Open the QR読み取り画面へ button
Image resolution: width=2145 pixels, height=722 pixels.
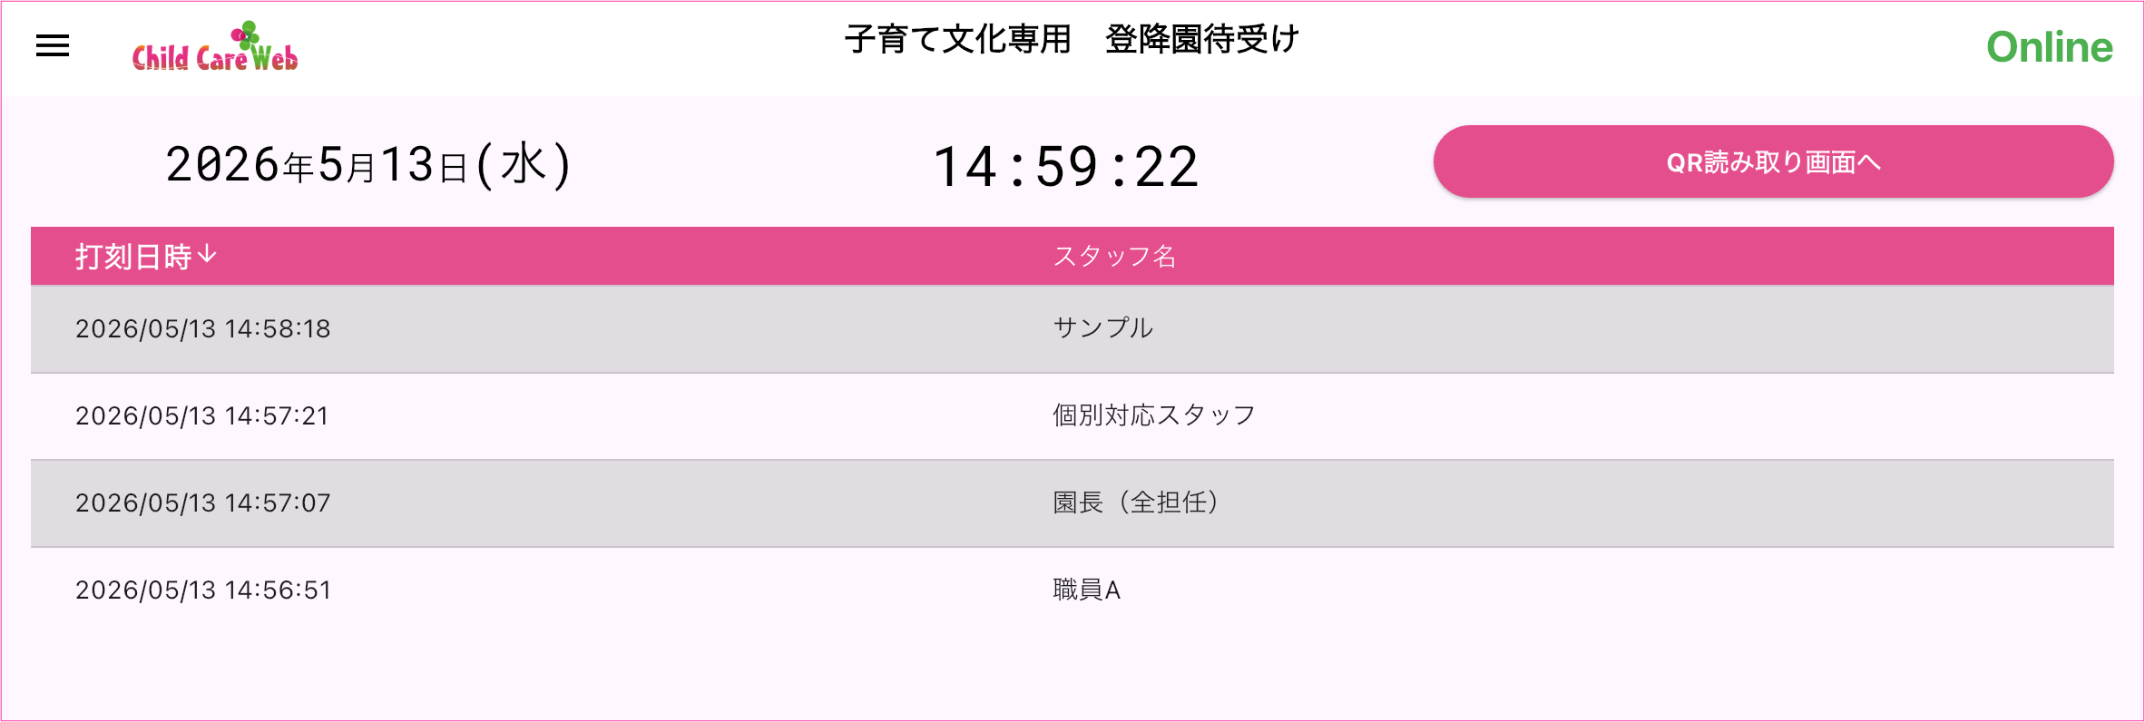pos(1773,161)
